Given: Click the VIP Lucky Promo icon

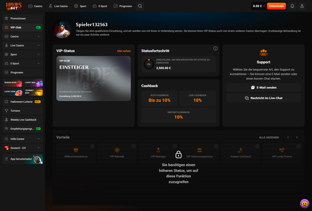Looking at the screenshot, I should 282,150.
